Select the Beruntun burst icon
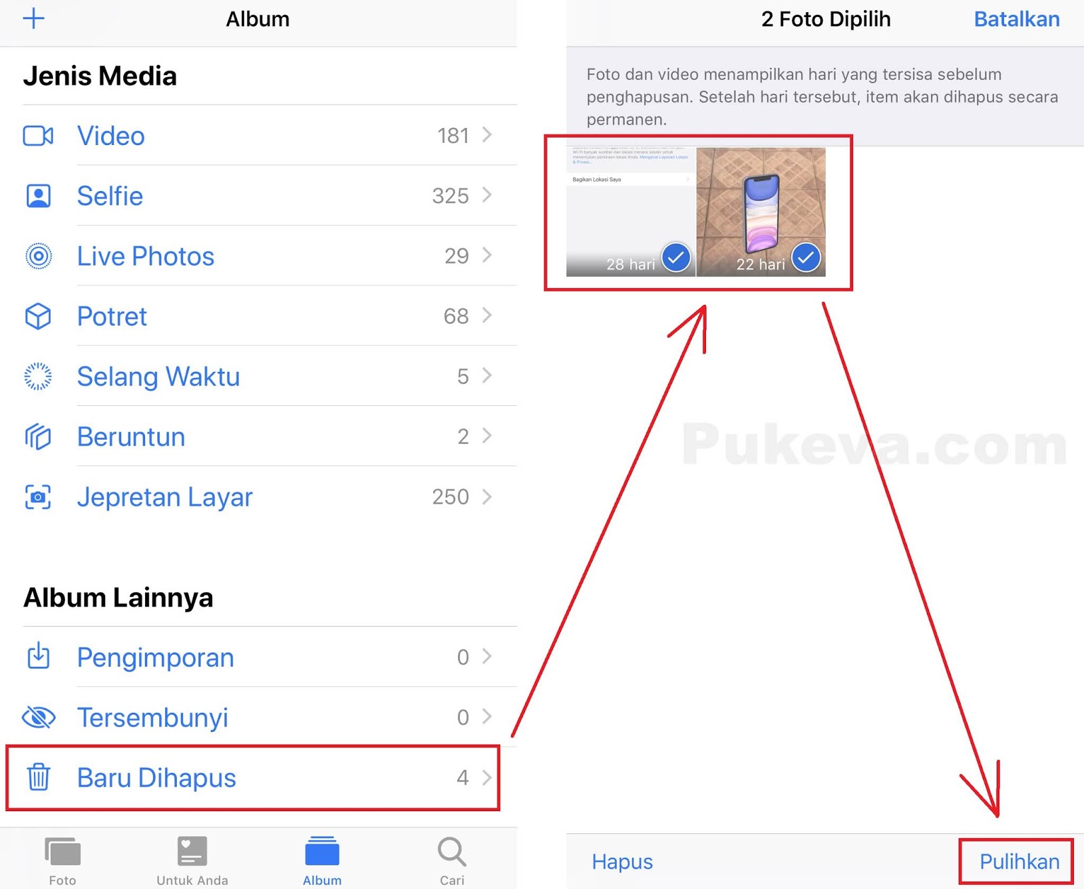The height and width of the screenshot is (889, 1084). pos(38,437)
